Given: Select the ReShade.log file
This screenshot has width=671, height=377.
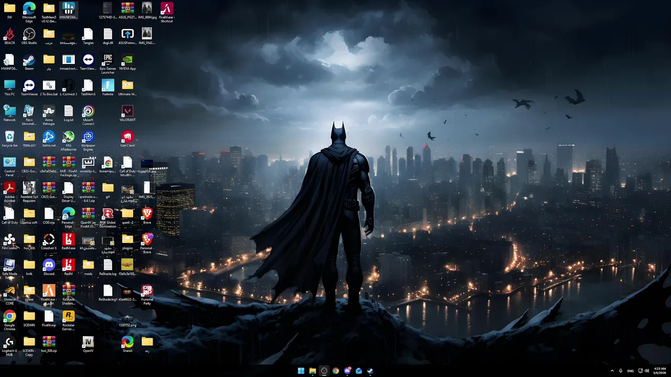Looking at the screenshot, I should 108,268.
